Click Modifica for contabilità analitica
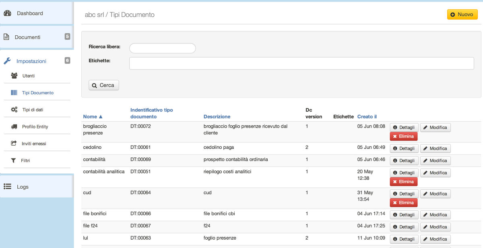The image size is (483, 248). 436,173
